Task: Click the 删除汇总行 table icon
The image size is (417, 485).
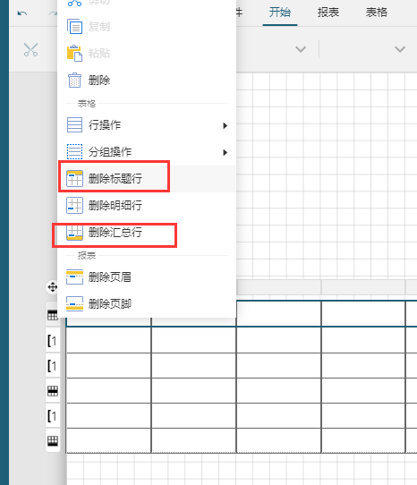Action: click(x=74, y=233)
